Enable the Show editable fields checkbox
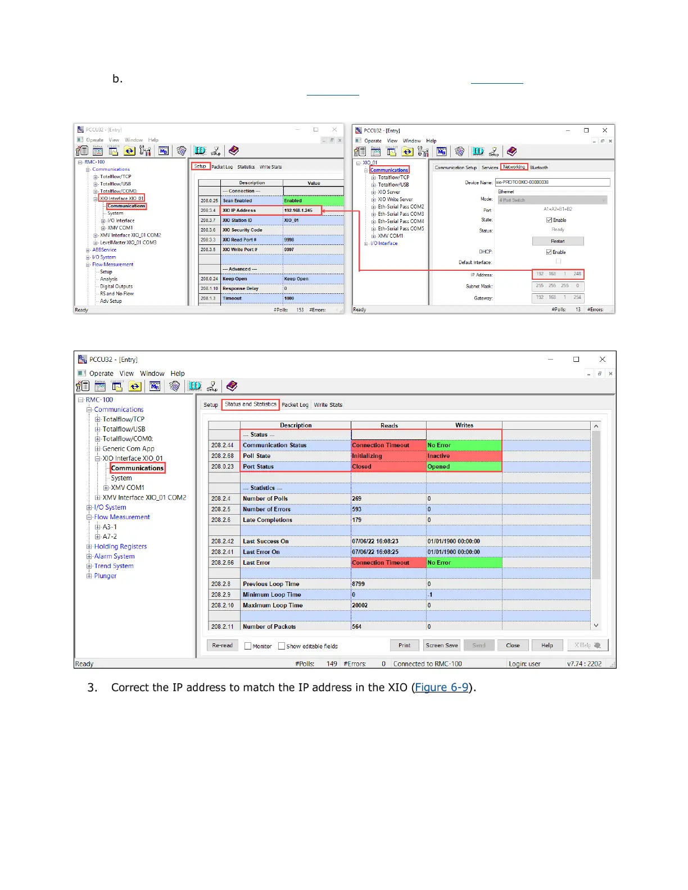This screenshot has height=890, width=688. tap(282, 646)
